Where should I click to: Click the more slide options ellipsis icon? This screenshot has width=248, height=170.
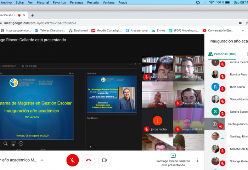point(21,143)
